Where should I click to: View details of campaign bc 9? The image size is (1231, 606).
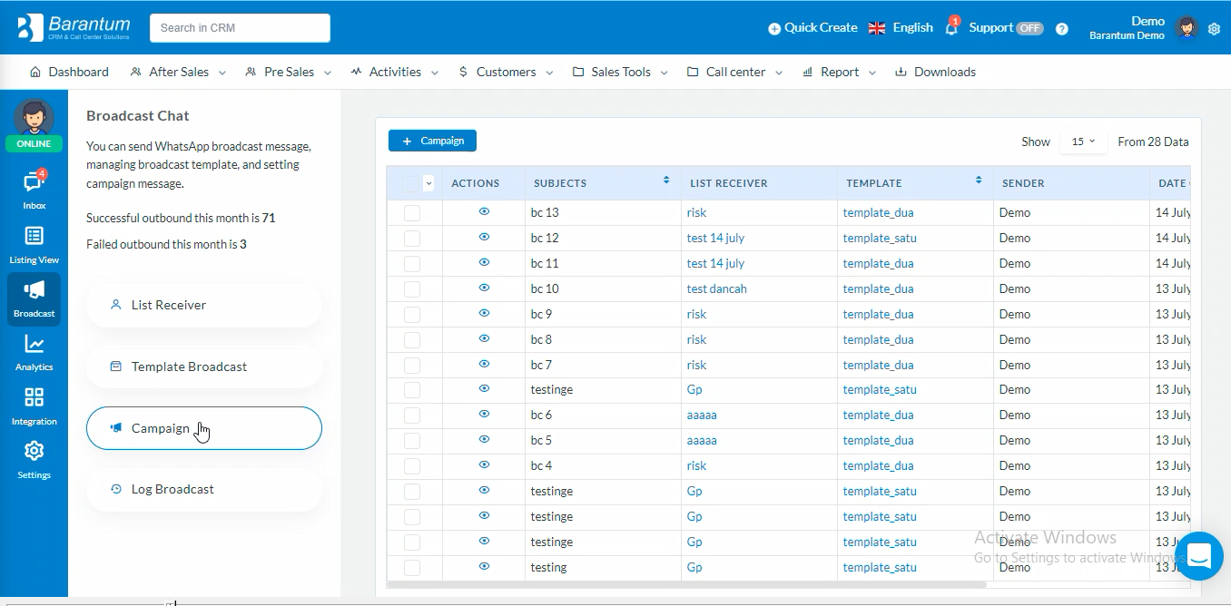(x=484, y=313)
